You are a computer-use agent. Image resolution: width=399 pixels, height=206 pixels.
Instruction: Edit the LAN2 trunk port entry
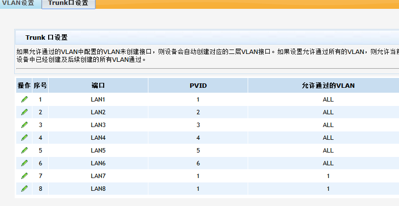[x=24, y=112]
